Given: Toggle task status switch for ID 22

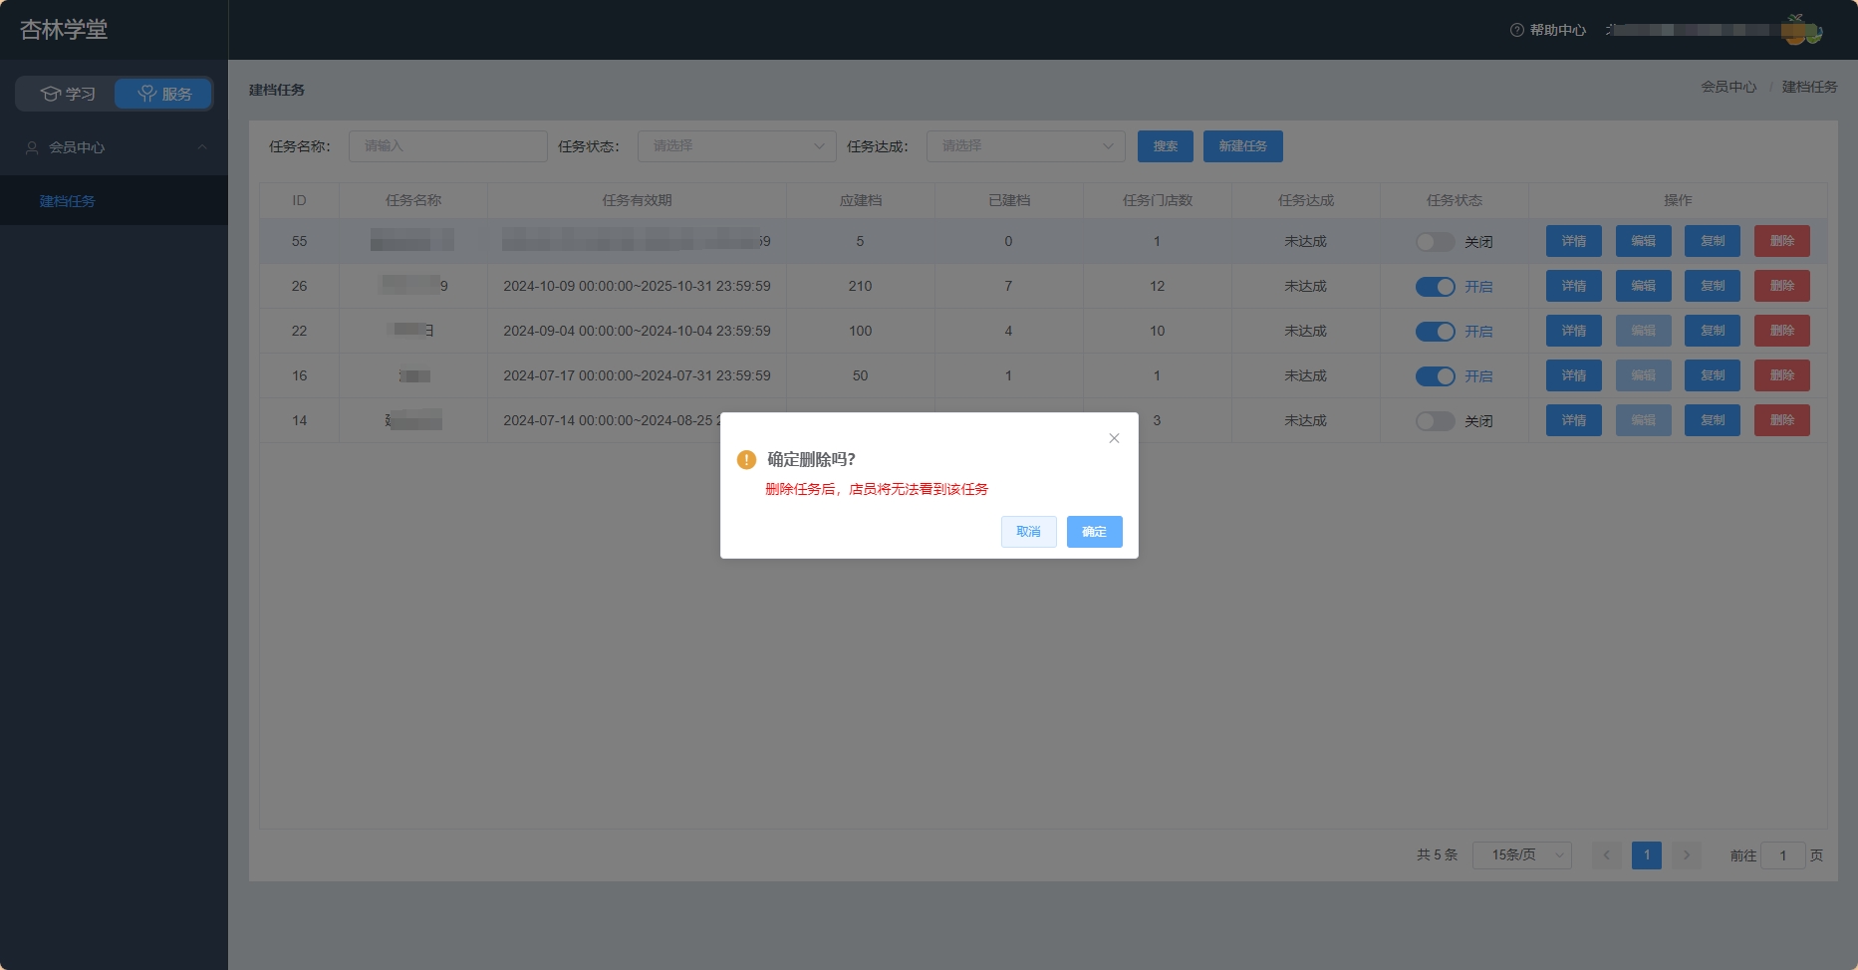Looking at the screenshot, I should [1435, 332].
